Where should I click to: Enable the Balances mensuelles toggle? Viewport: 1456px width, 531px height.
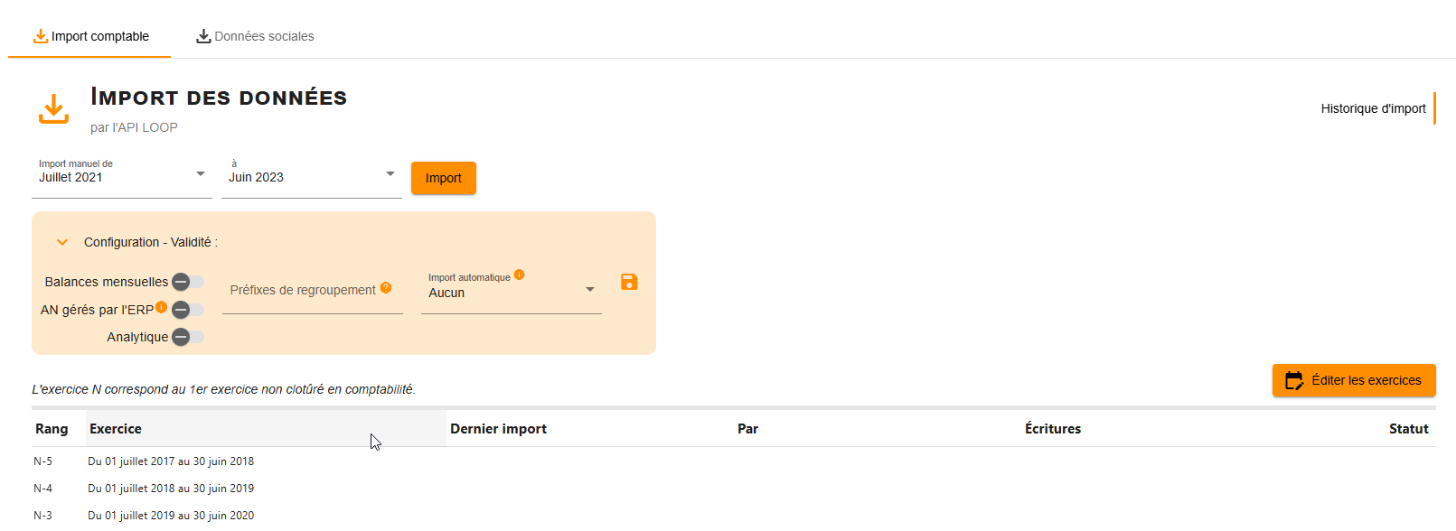tap(188, 282)
